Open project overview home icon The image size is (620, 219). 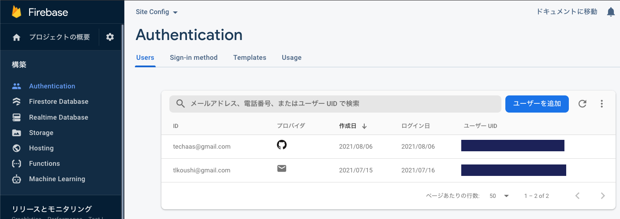17,37
